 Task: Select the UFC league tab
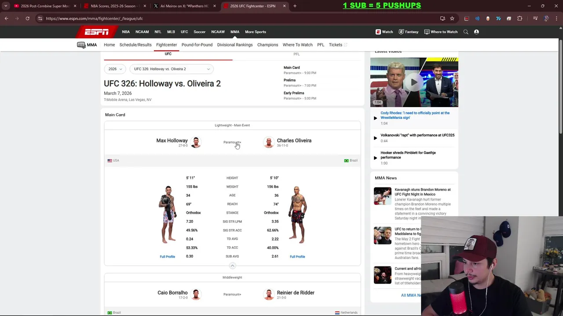point(168,54)
